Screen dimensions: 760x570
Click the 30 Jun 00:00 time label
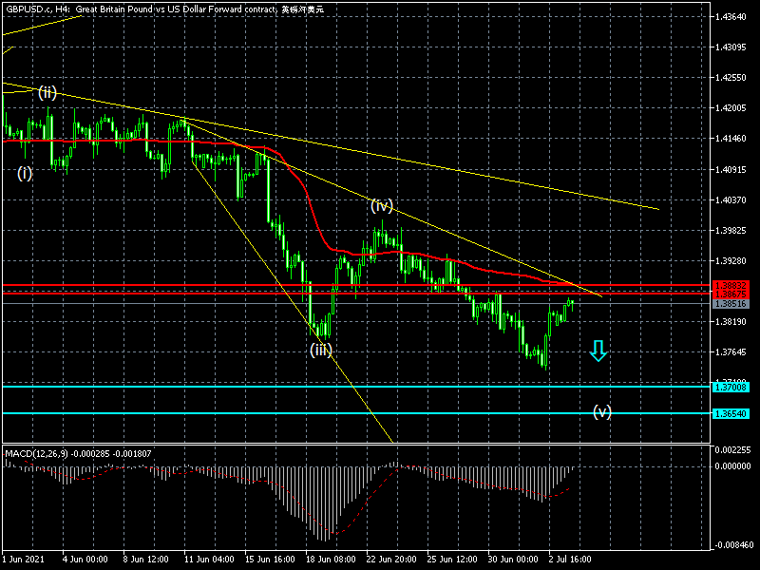coord(513,560)
